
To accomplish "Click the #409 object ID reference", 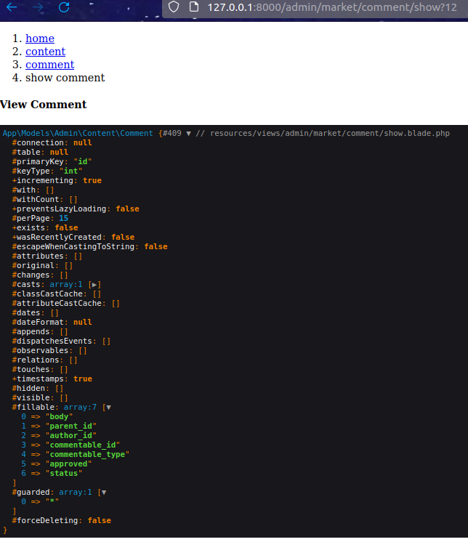I will pos(172,133).
